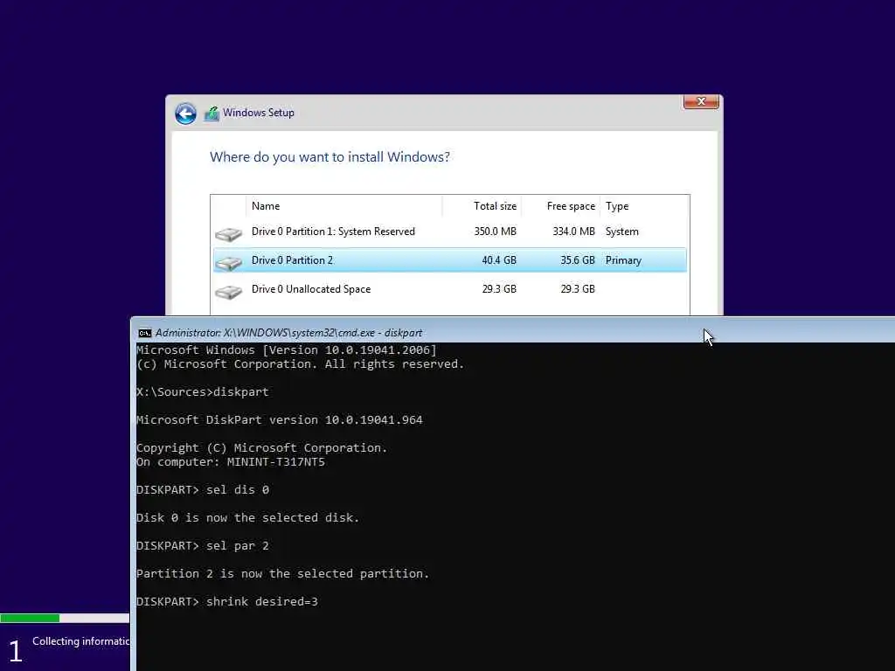Click the 'Where do you want to install Windows?' heading

[330, 157]
